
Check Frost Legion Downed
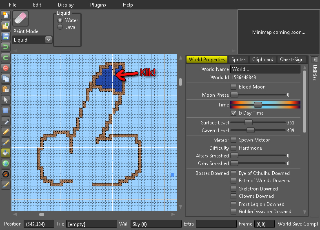(233, 204)
